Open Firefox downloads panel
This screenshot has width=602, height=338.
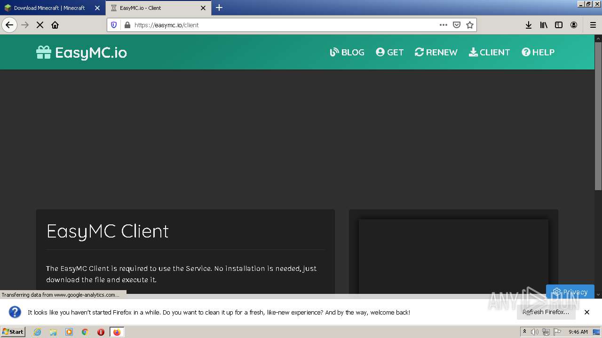(529, 25)
